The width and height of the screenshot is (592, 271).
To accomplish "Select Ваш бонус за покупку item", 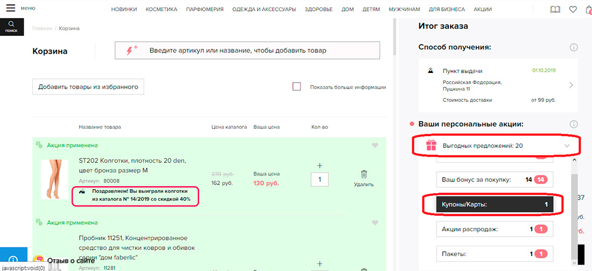I will (x=495, y=180).
